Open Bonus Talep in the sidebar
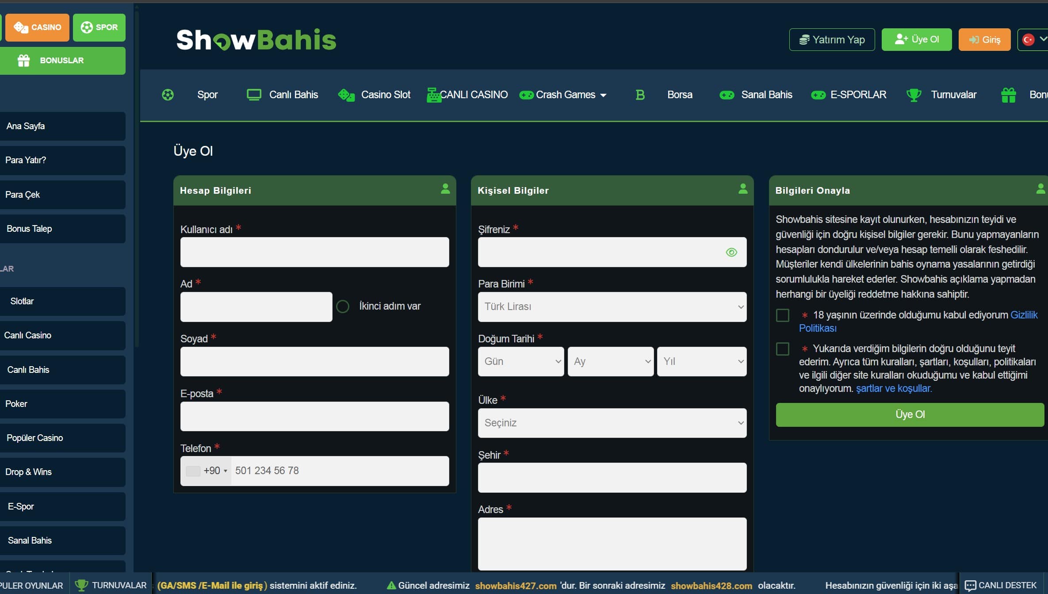 (x=62, y=229)
